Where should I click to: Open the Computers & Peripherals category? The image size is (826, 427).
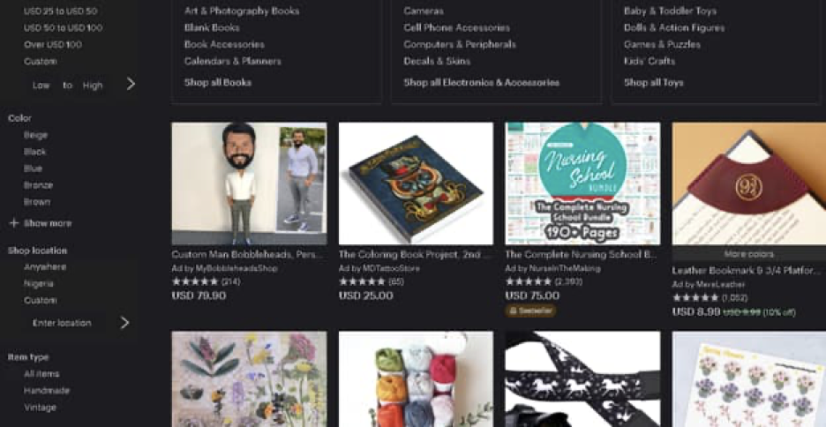click(x=460, y=45)
